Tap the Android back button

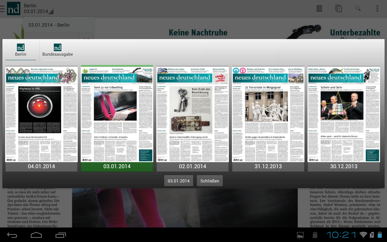click(12, 235)
